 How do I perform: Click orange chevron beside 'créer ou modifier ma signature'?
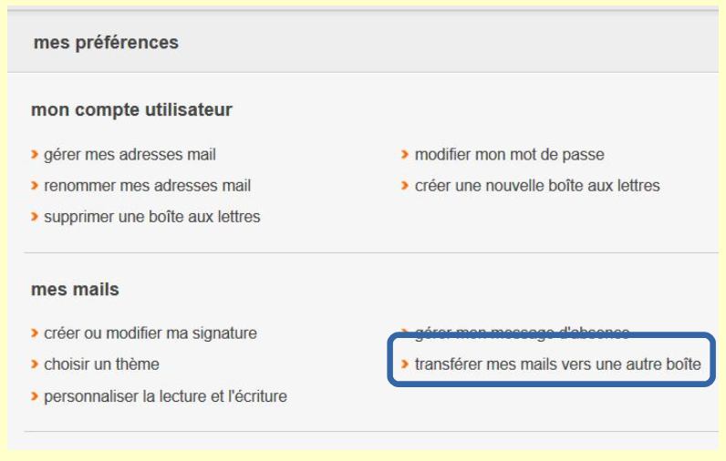(x=35, y=333)
